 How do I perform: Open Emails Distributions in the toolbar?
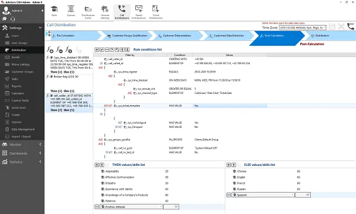[x=139, y=12]
